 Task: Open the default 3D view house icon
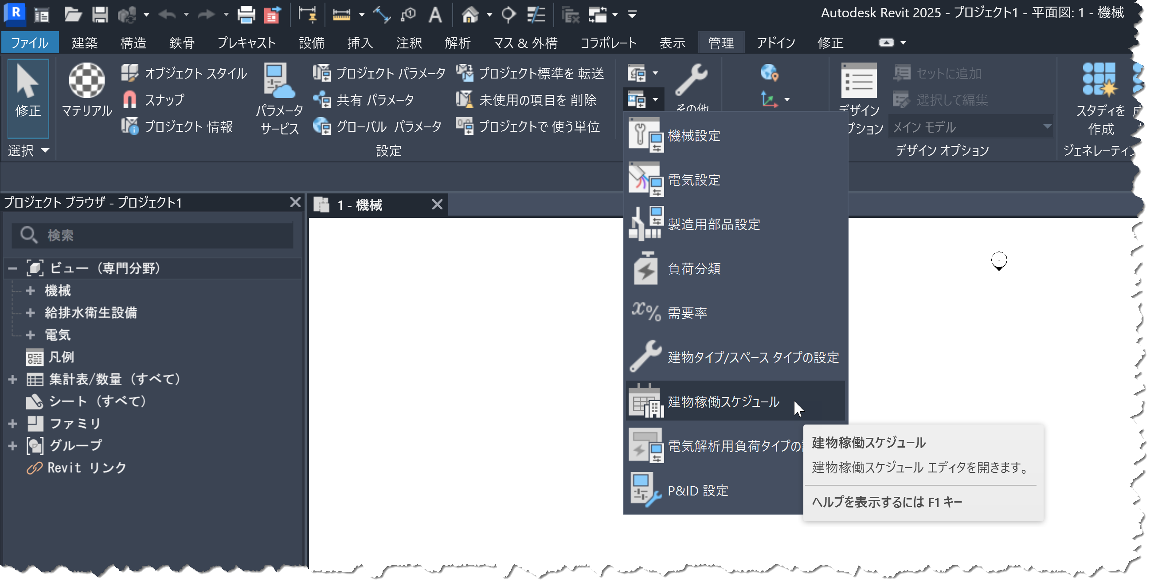(469, 14)
